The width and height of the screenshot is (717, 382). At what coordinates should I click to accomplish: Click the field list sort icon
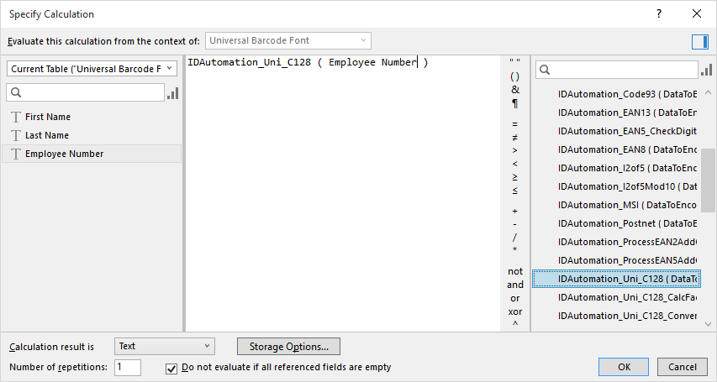(x=173, y=92)
